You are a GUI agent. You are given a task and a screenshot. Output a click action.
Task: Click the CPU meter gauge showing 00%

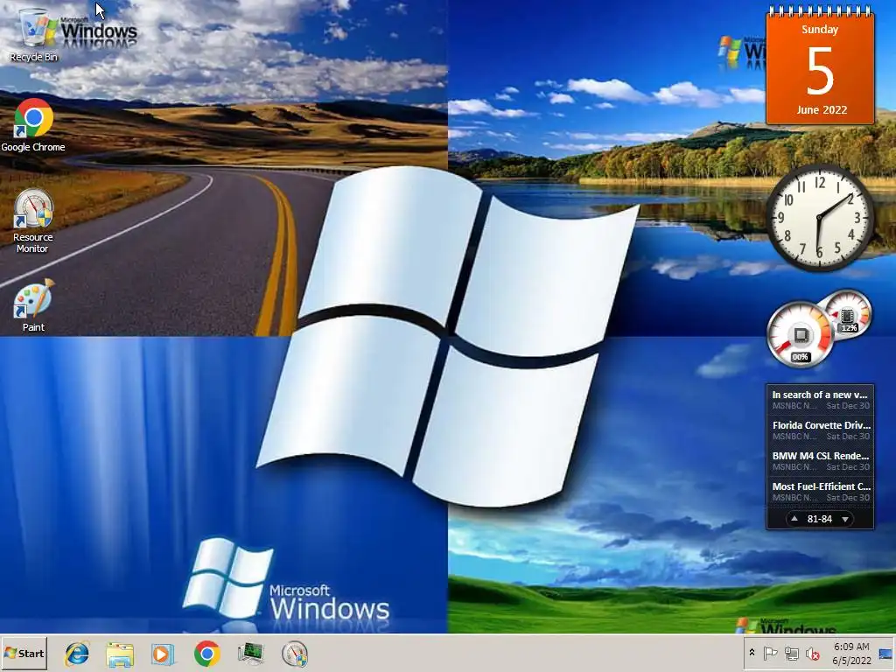(800, 335)
